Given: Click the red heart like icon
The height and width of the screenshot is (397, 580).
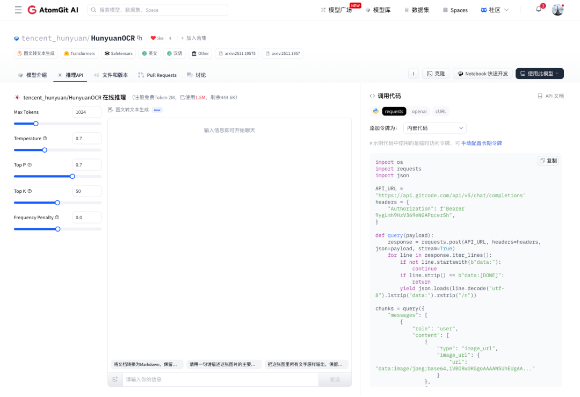Looking at the screenshot, I should click(x=153, y=38).
